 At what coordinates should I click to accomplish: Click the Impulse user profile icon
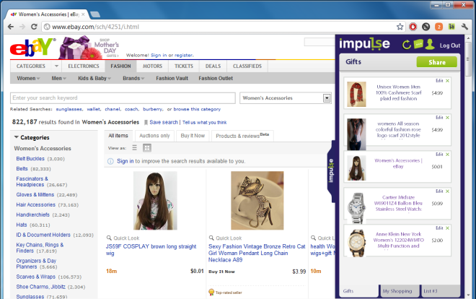coord(430,44)
